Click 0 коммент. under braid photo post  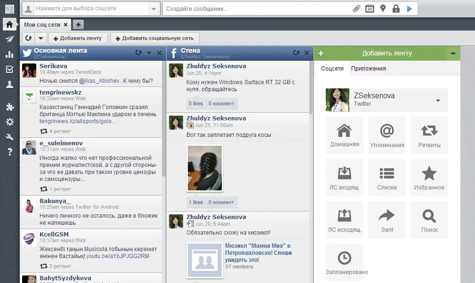pos(222,202)
